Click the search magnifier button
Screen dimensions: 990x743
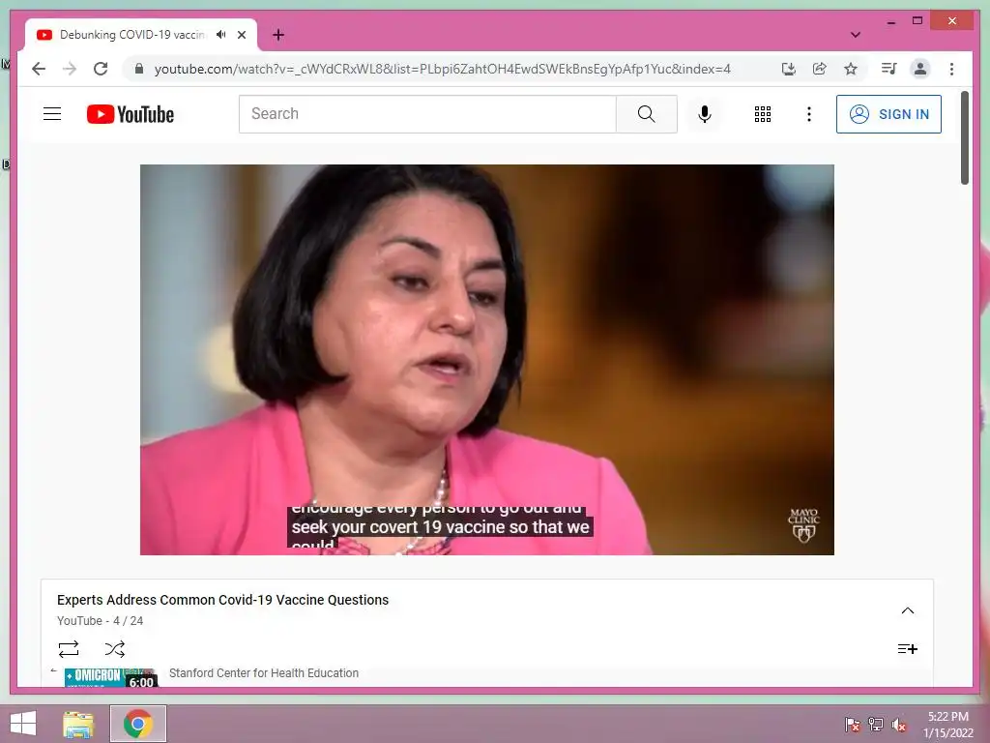coord(646,114)
